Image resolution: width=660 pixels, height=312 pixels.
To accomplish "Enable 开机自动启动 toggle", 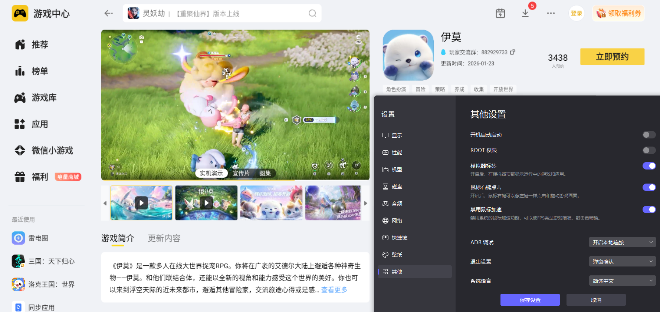I will tap(649, 135).
